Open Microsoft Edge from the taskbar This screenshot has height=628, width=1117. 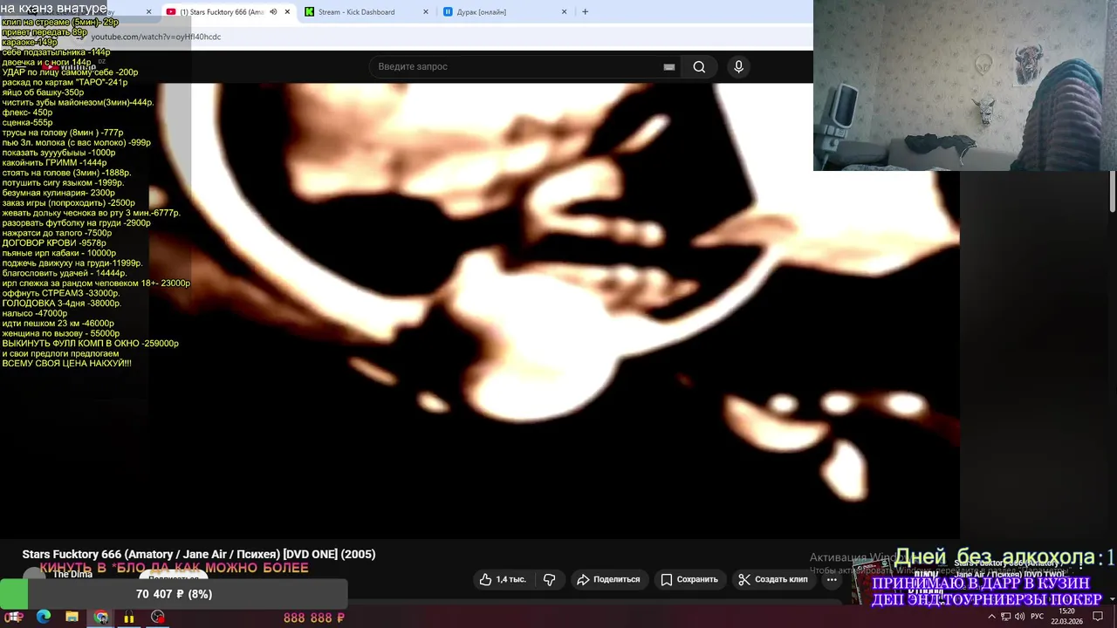click(44, 617)
